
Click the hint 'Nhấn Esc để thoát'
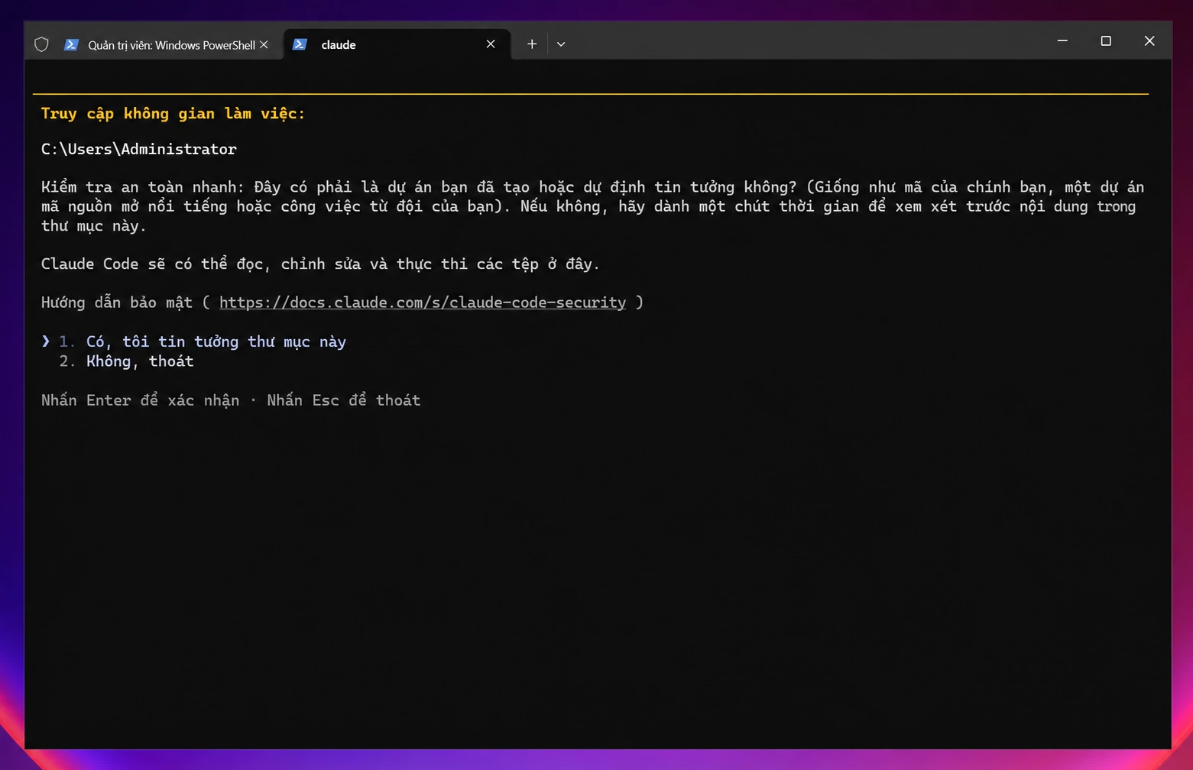[344, 400]
